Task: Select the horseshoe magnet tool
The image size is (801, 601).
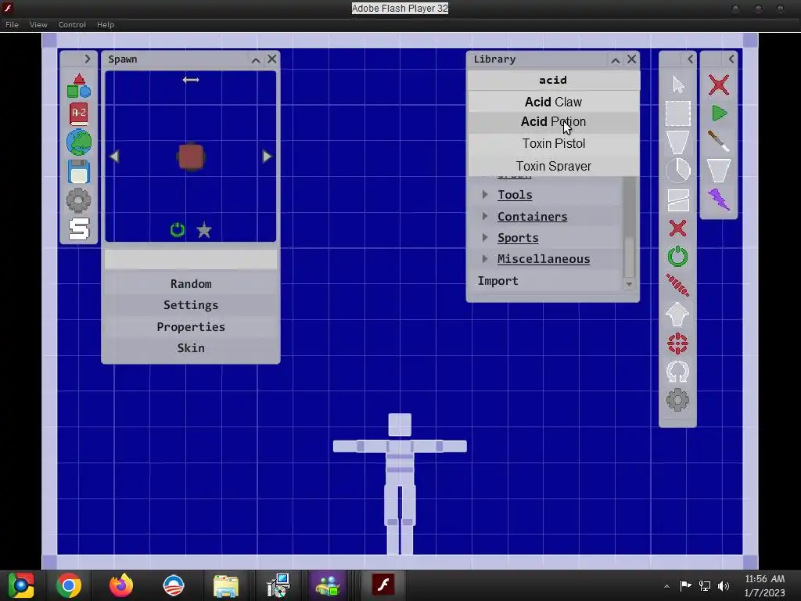Action: (x=678, y=372)
